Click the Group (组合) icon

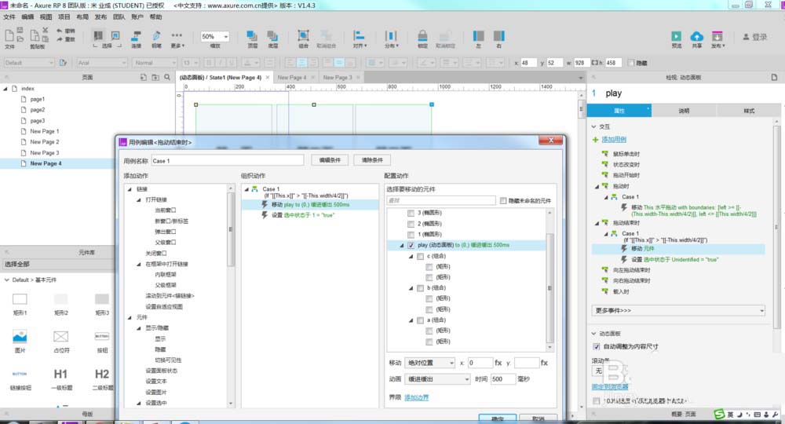tap(303, 35)
